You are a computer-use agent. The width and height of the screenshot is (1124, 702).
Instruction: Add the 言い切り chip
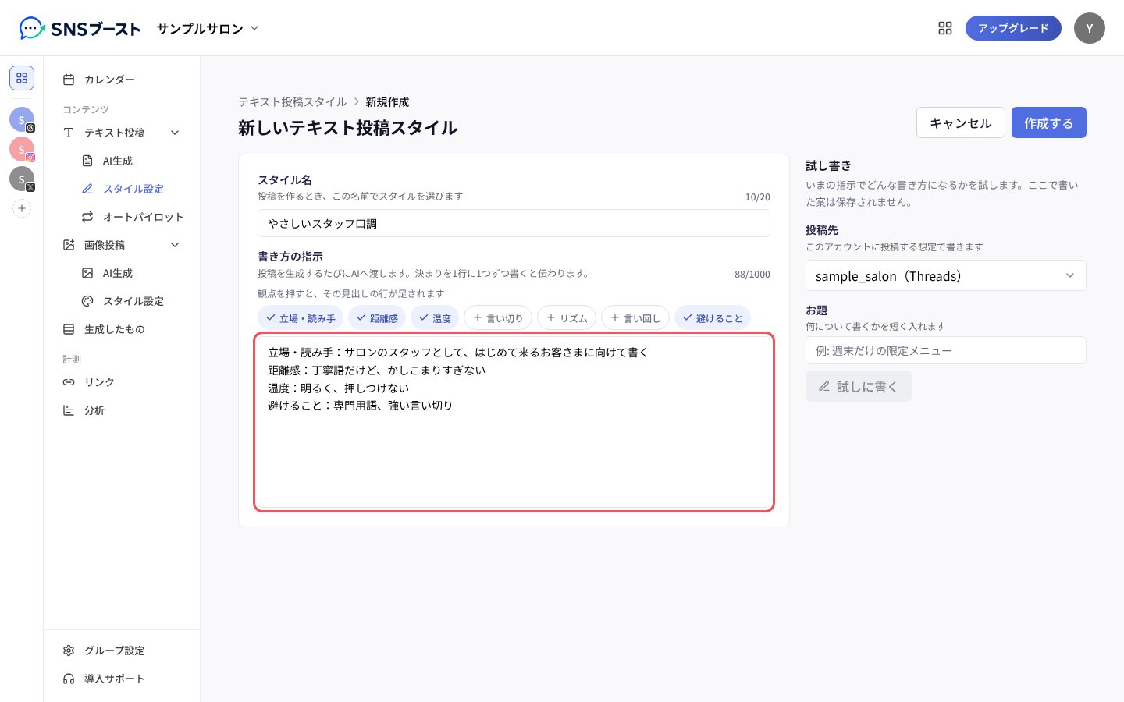click(x=498, y=318)
